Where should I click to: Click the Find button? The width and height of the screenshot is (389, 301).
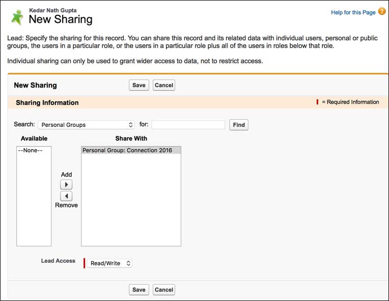[239, 125]
